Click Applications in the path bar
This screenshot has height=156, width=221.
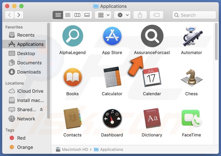(x=109, y=149)
